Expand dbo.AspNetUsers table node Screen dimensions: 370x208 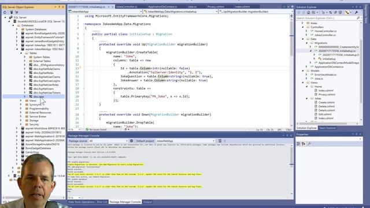(25, 88)
